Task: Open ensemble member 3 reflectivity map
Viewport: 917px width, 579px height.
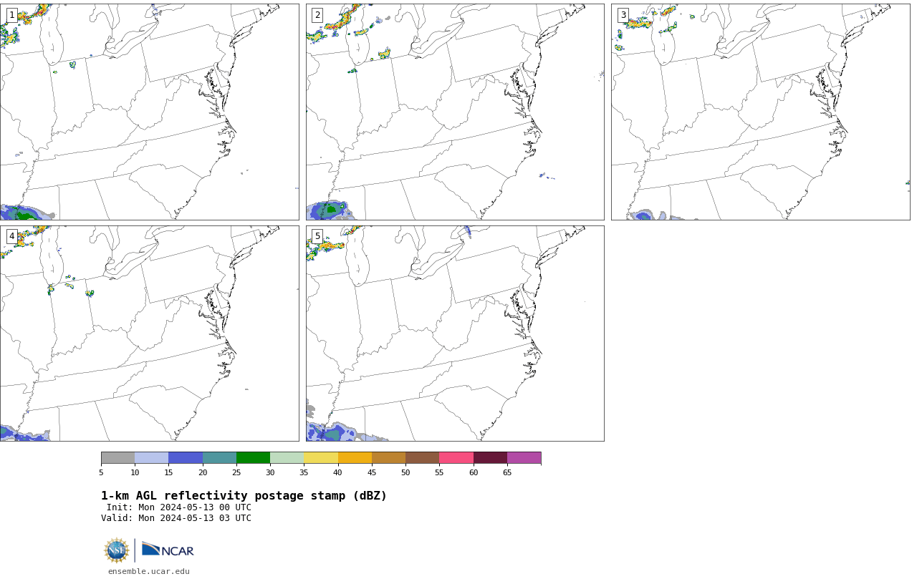Action: tap(760, 112)
